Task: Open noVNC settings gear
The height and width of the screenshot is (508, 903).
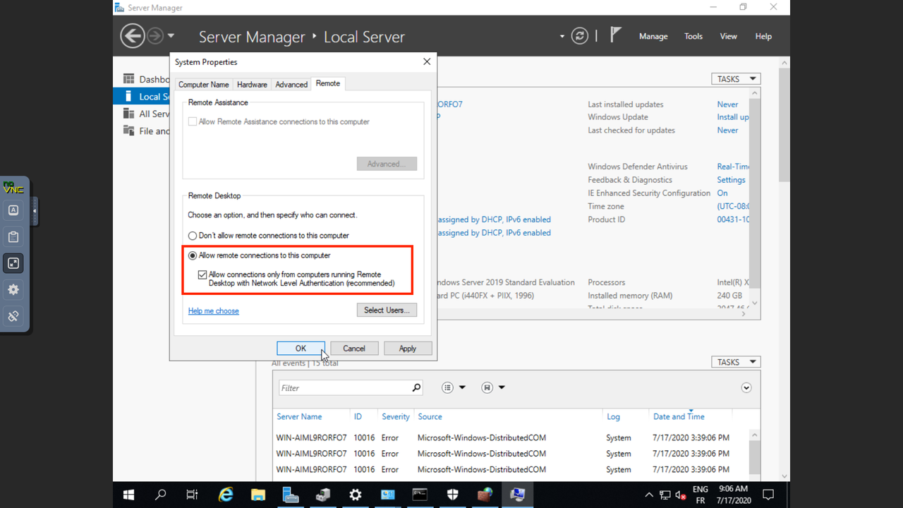Action: pyautogui.click(x=13, y=289)
